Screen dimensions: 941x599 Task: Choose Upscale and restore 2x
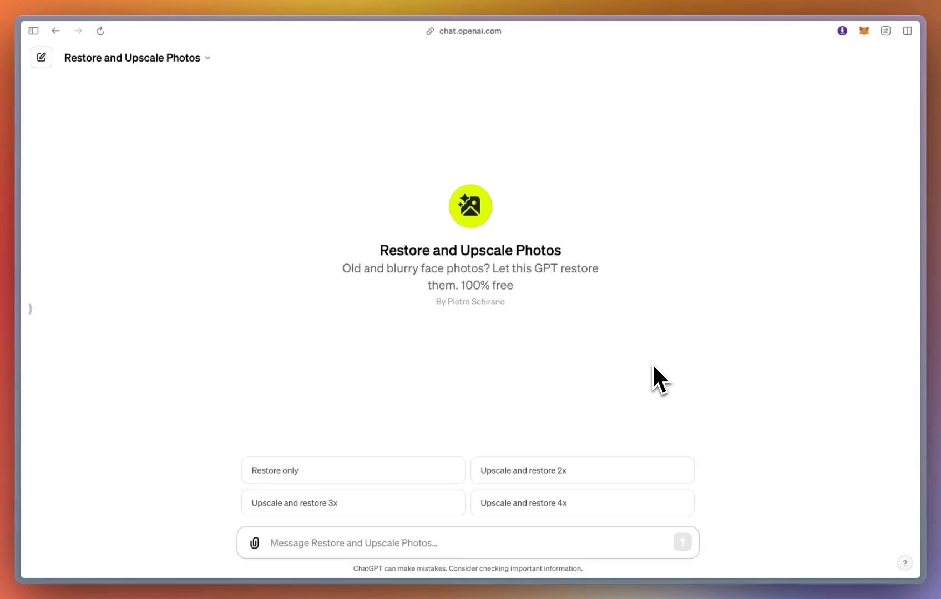point(583,470)
